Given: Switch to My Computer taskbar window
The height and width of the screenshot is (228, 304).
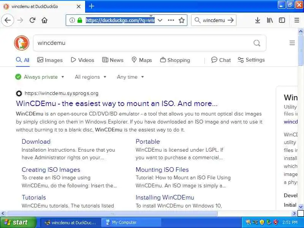Looking at the screenshot, I should [x=131, y=222].
